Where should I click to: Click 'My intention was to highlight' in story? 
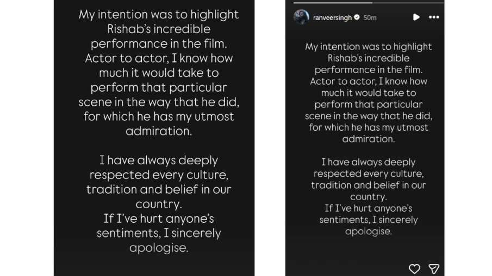click(x=368, y=47)
